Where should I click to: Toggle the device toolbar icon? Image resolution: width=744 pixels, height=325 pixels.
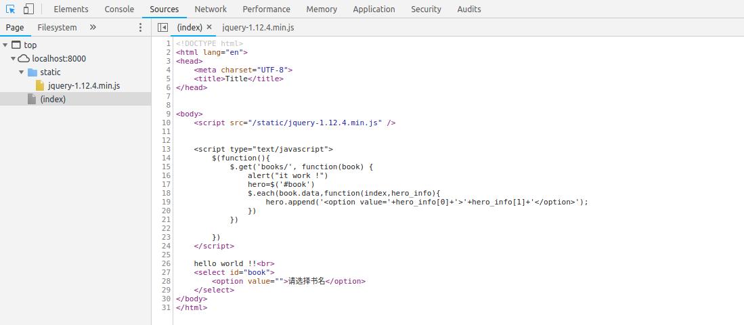[28, 9]
